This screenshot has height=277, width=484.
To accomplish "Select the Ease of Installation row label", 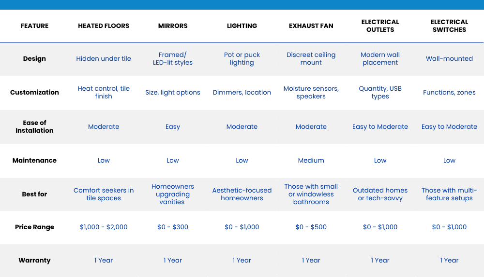I will click(34, 126).
